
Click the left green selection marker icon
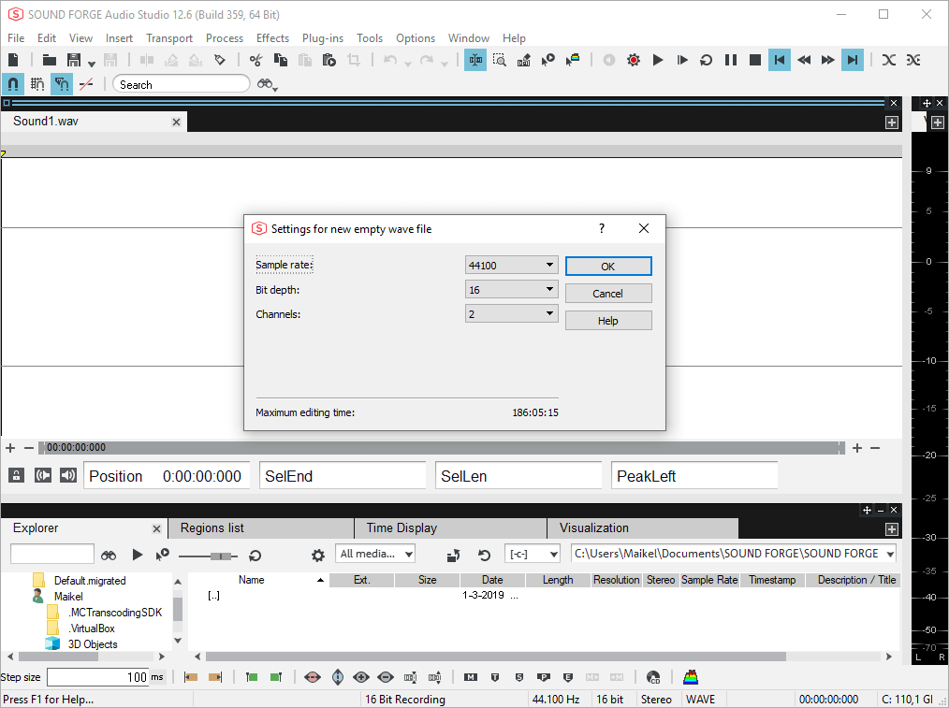(x=252, y=677)
